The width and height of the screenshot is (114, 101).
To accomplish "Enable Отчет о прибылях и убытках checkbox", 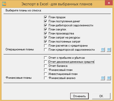I will (x=45, y=58).
